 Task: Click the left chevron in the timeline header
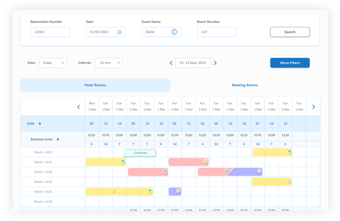(79, 107)
